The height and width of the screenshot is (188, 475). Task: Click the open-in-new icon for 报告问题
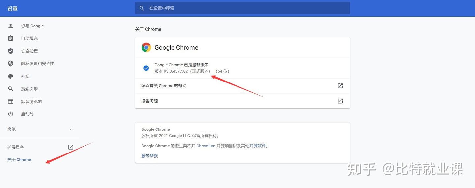point(340,101)
